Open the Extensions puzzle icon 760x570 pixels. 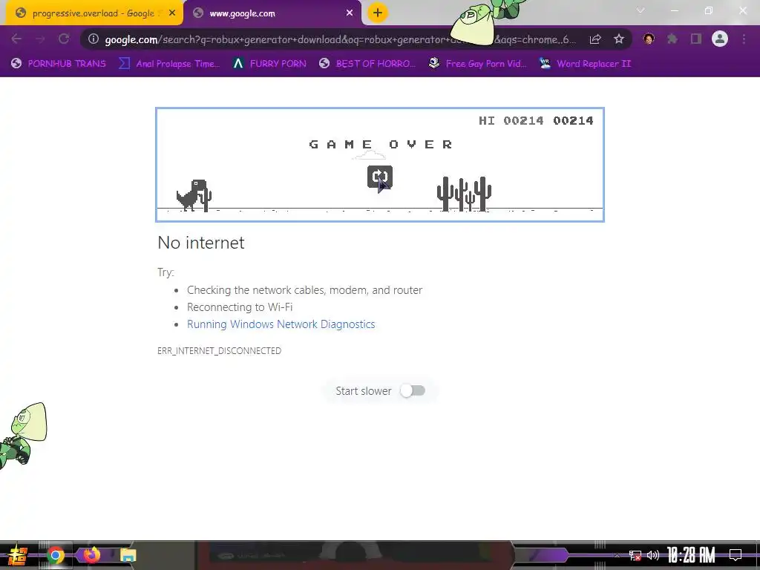click(x=672, y=39)
